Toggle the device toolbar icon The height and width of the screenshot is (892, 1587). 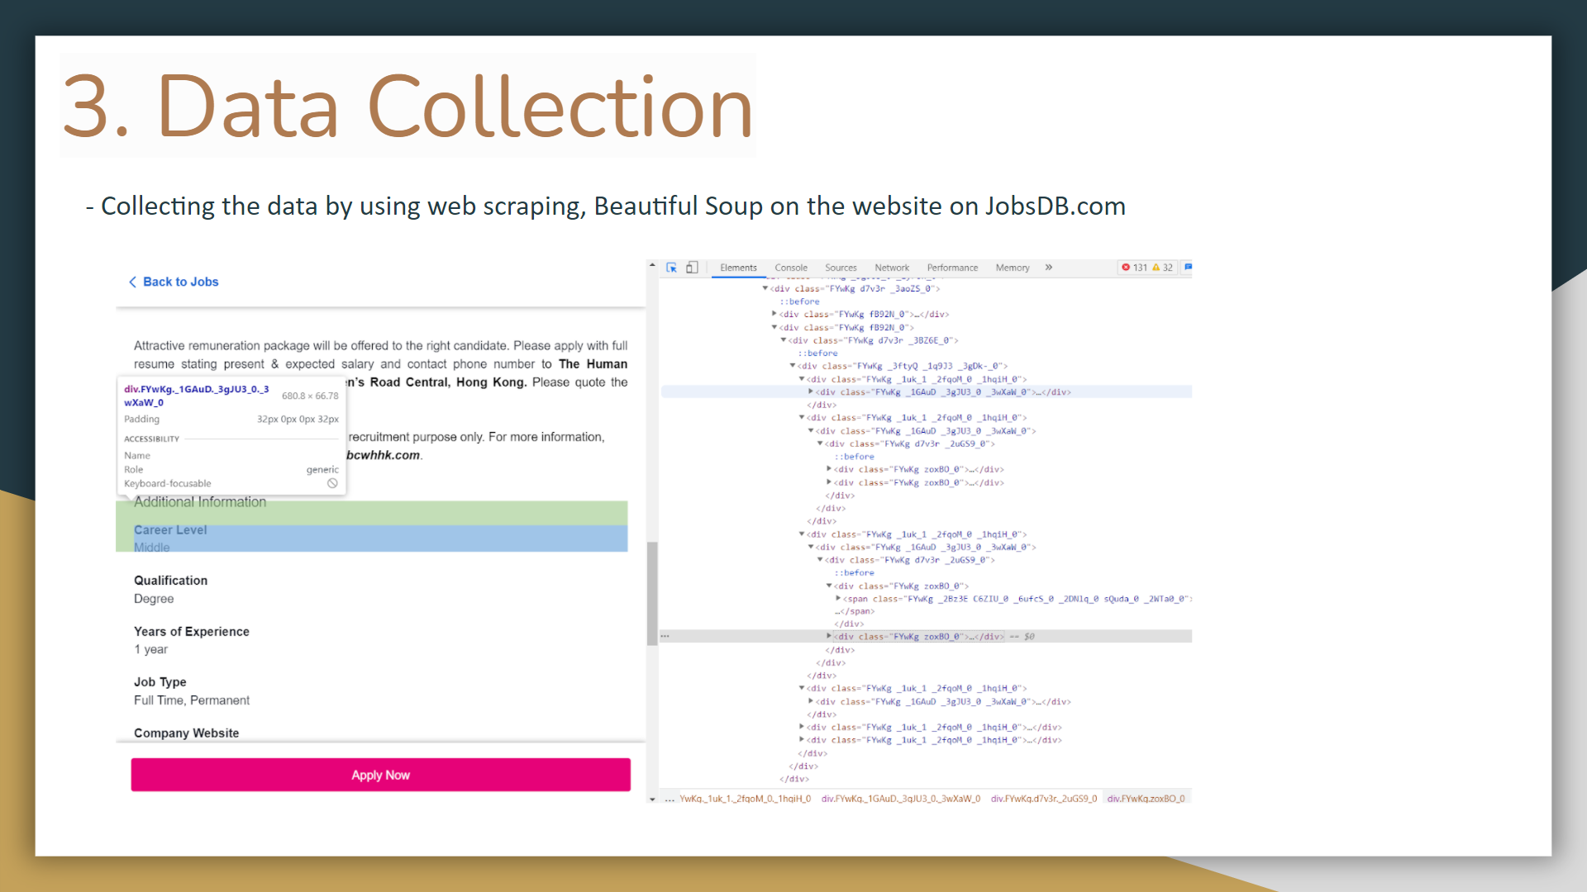692,268
